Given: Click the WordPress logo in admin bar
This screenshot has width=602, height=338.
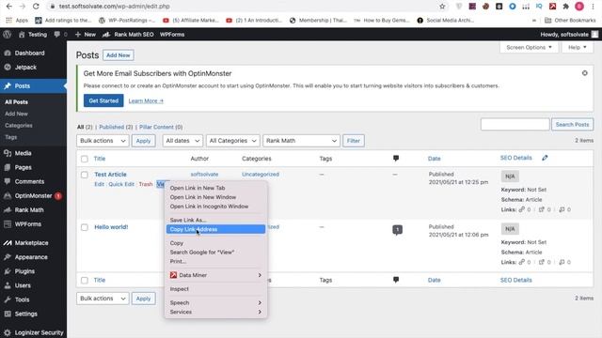Looking at the screenshot, I should point(7,35).
